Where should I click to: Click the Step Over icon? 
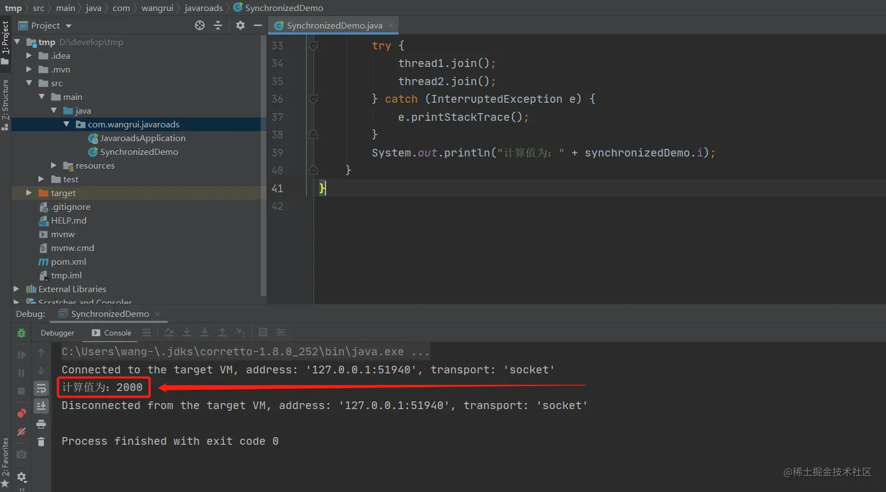tap(169, 332)
